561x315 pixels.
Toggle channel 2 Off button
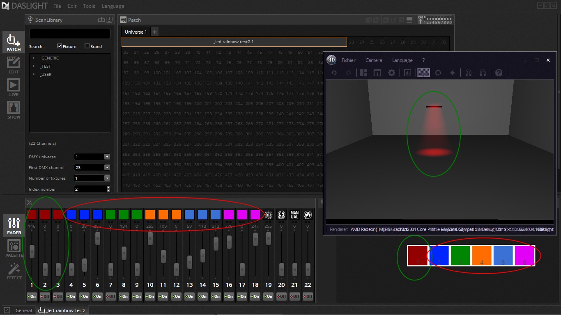pyautogui.click(x=45, y=296)
